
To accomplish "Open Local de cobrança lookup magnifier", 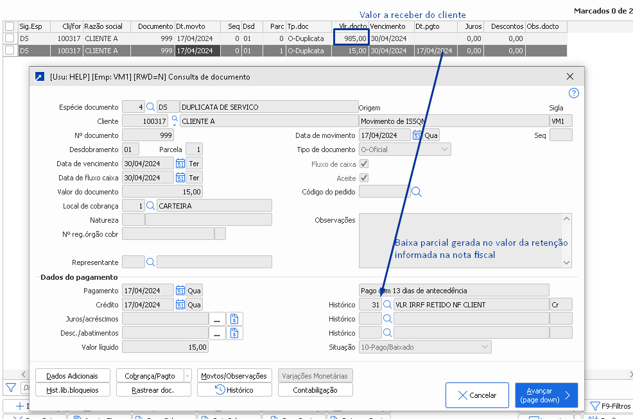I will pyautogui.click(x=151, y=206).
